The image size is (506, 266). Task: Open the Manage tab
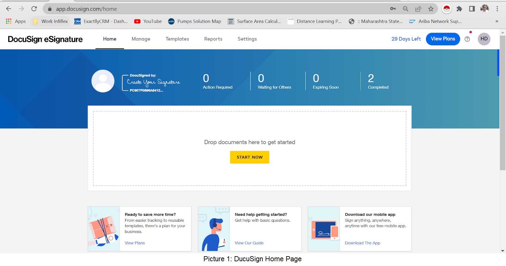pos(141,39)
